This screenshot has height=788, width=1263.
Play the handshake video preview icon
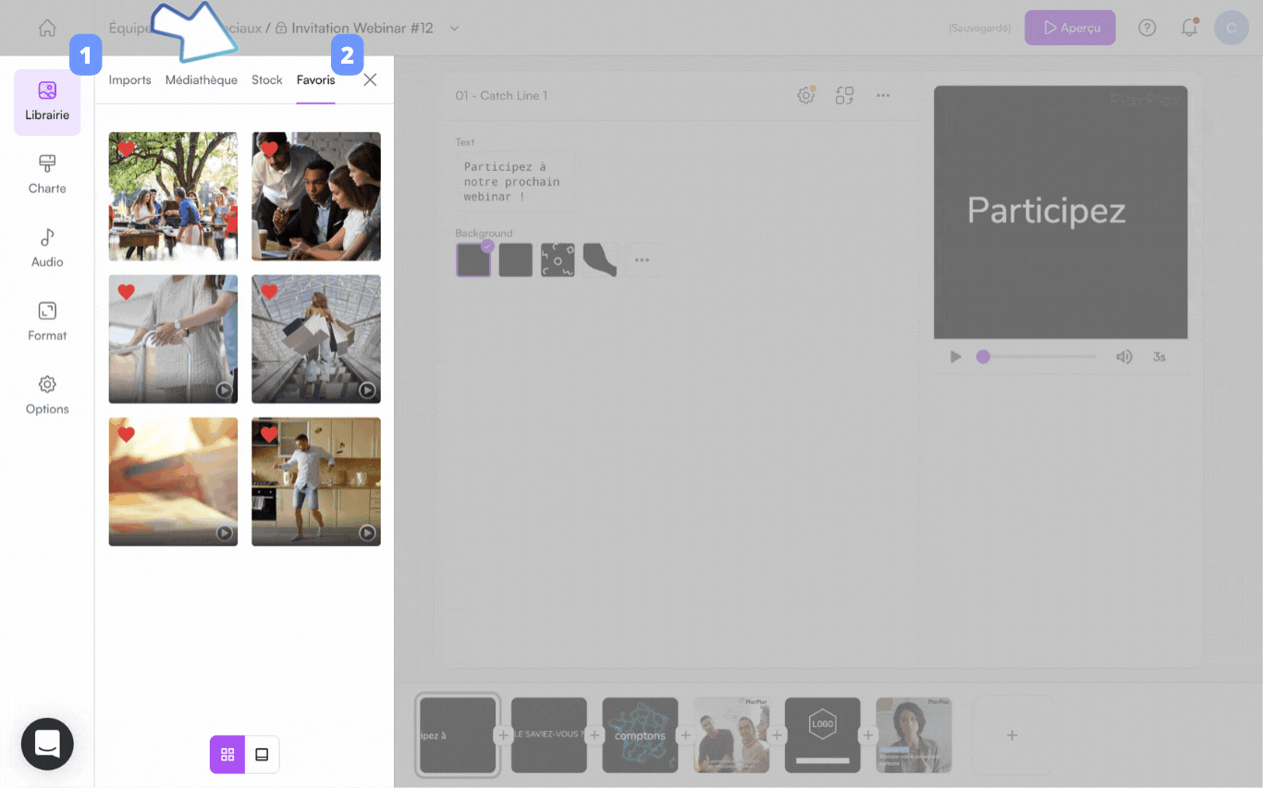pyautogui.click(x=224, y=390)
